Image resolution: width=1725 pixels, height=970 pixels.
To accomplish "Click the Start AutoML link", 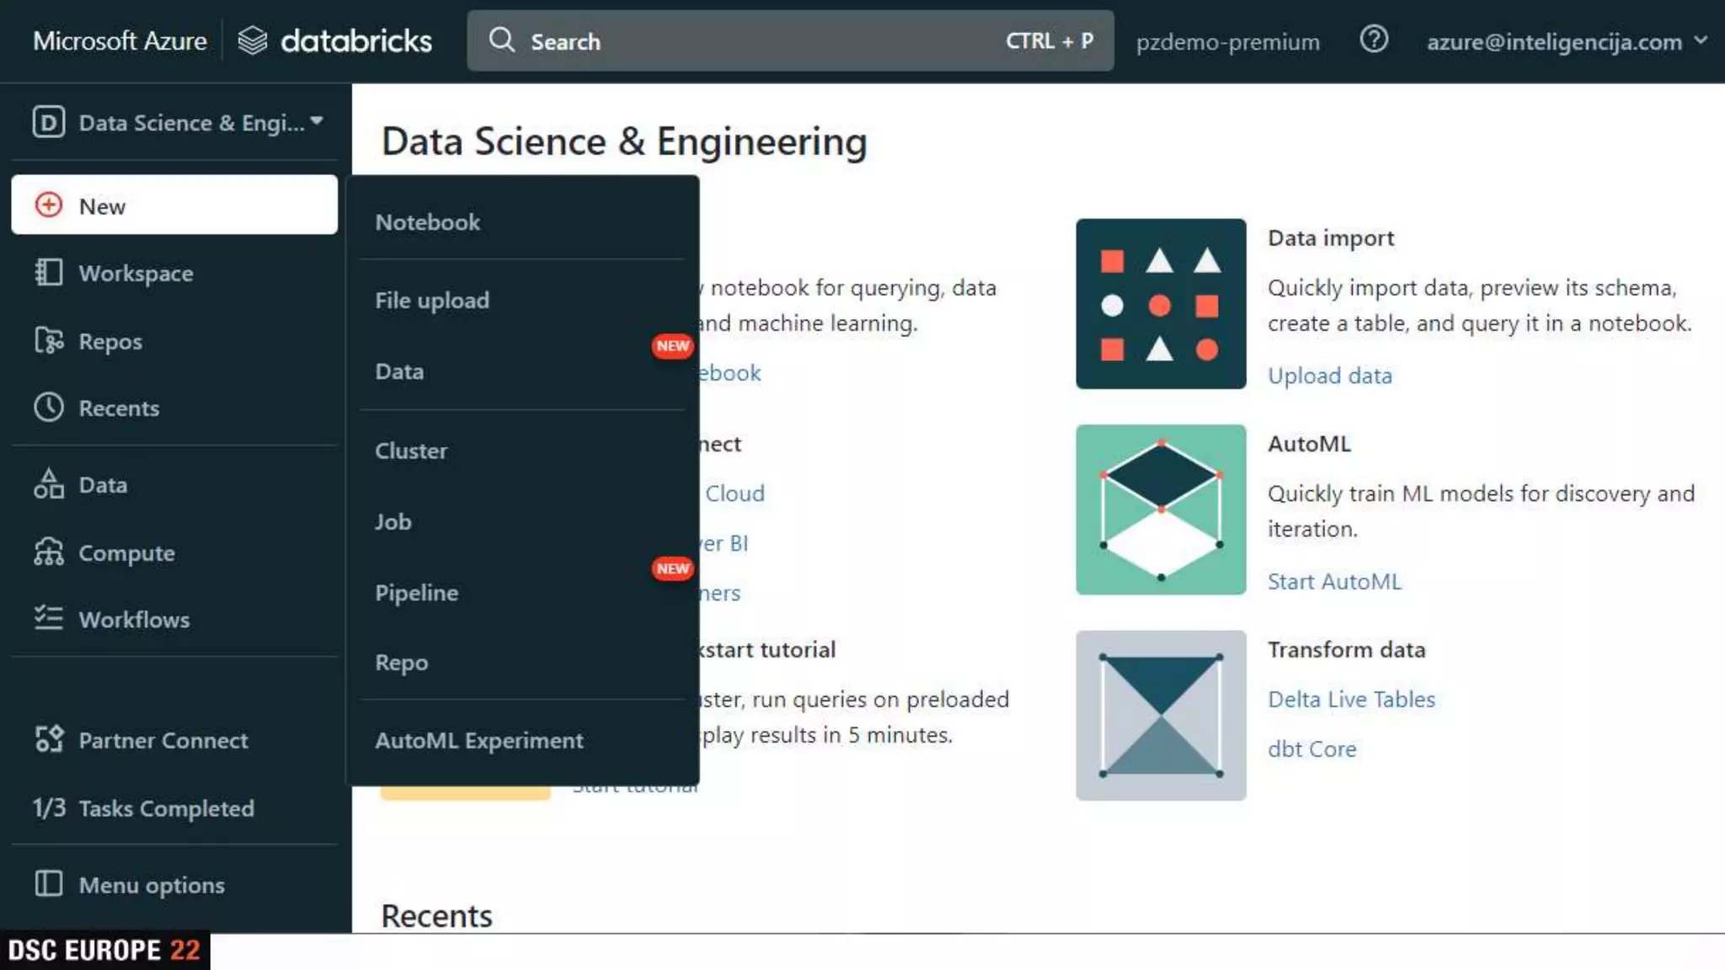I will click(x=1334, y=581).
